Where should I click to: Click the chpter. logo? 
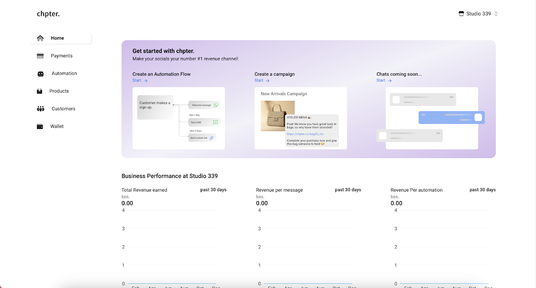coord(48,14)
